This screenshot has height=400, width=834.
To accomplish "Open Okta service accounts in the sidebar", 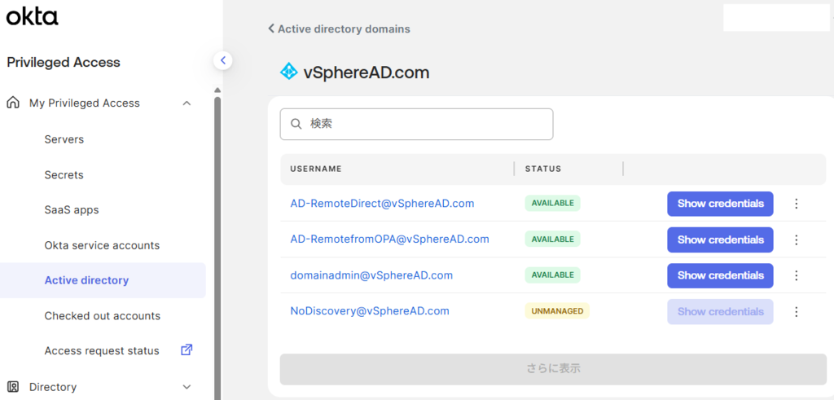I will click(x=102, y=246).
